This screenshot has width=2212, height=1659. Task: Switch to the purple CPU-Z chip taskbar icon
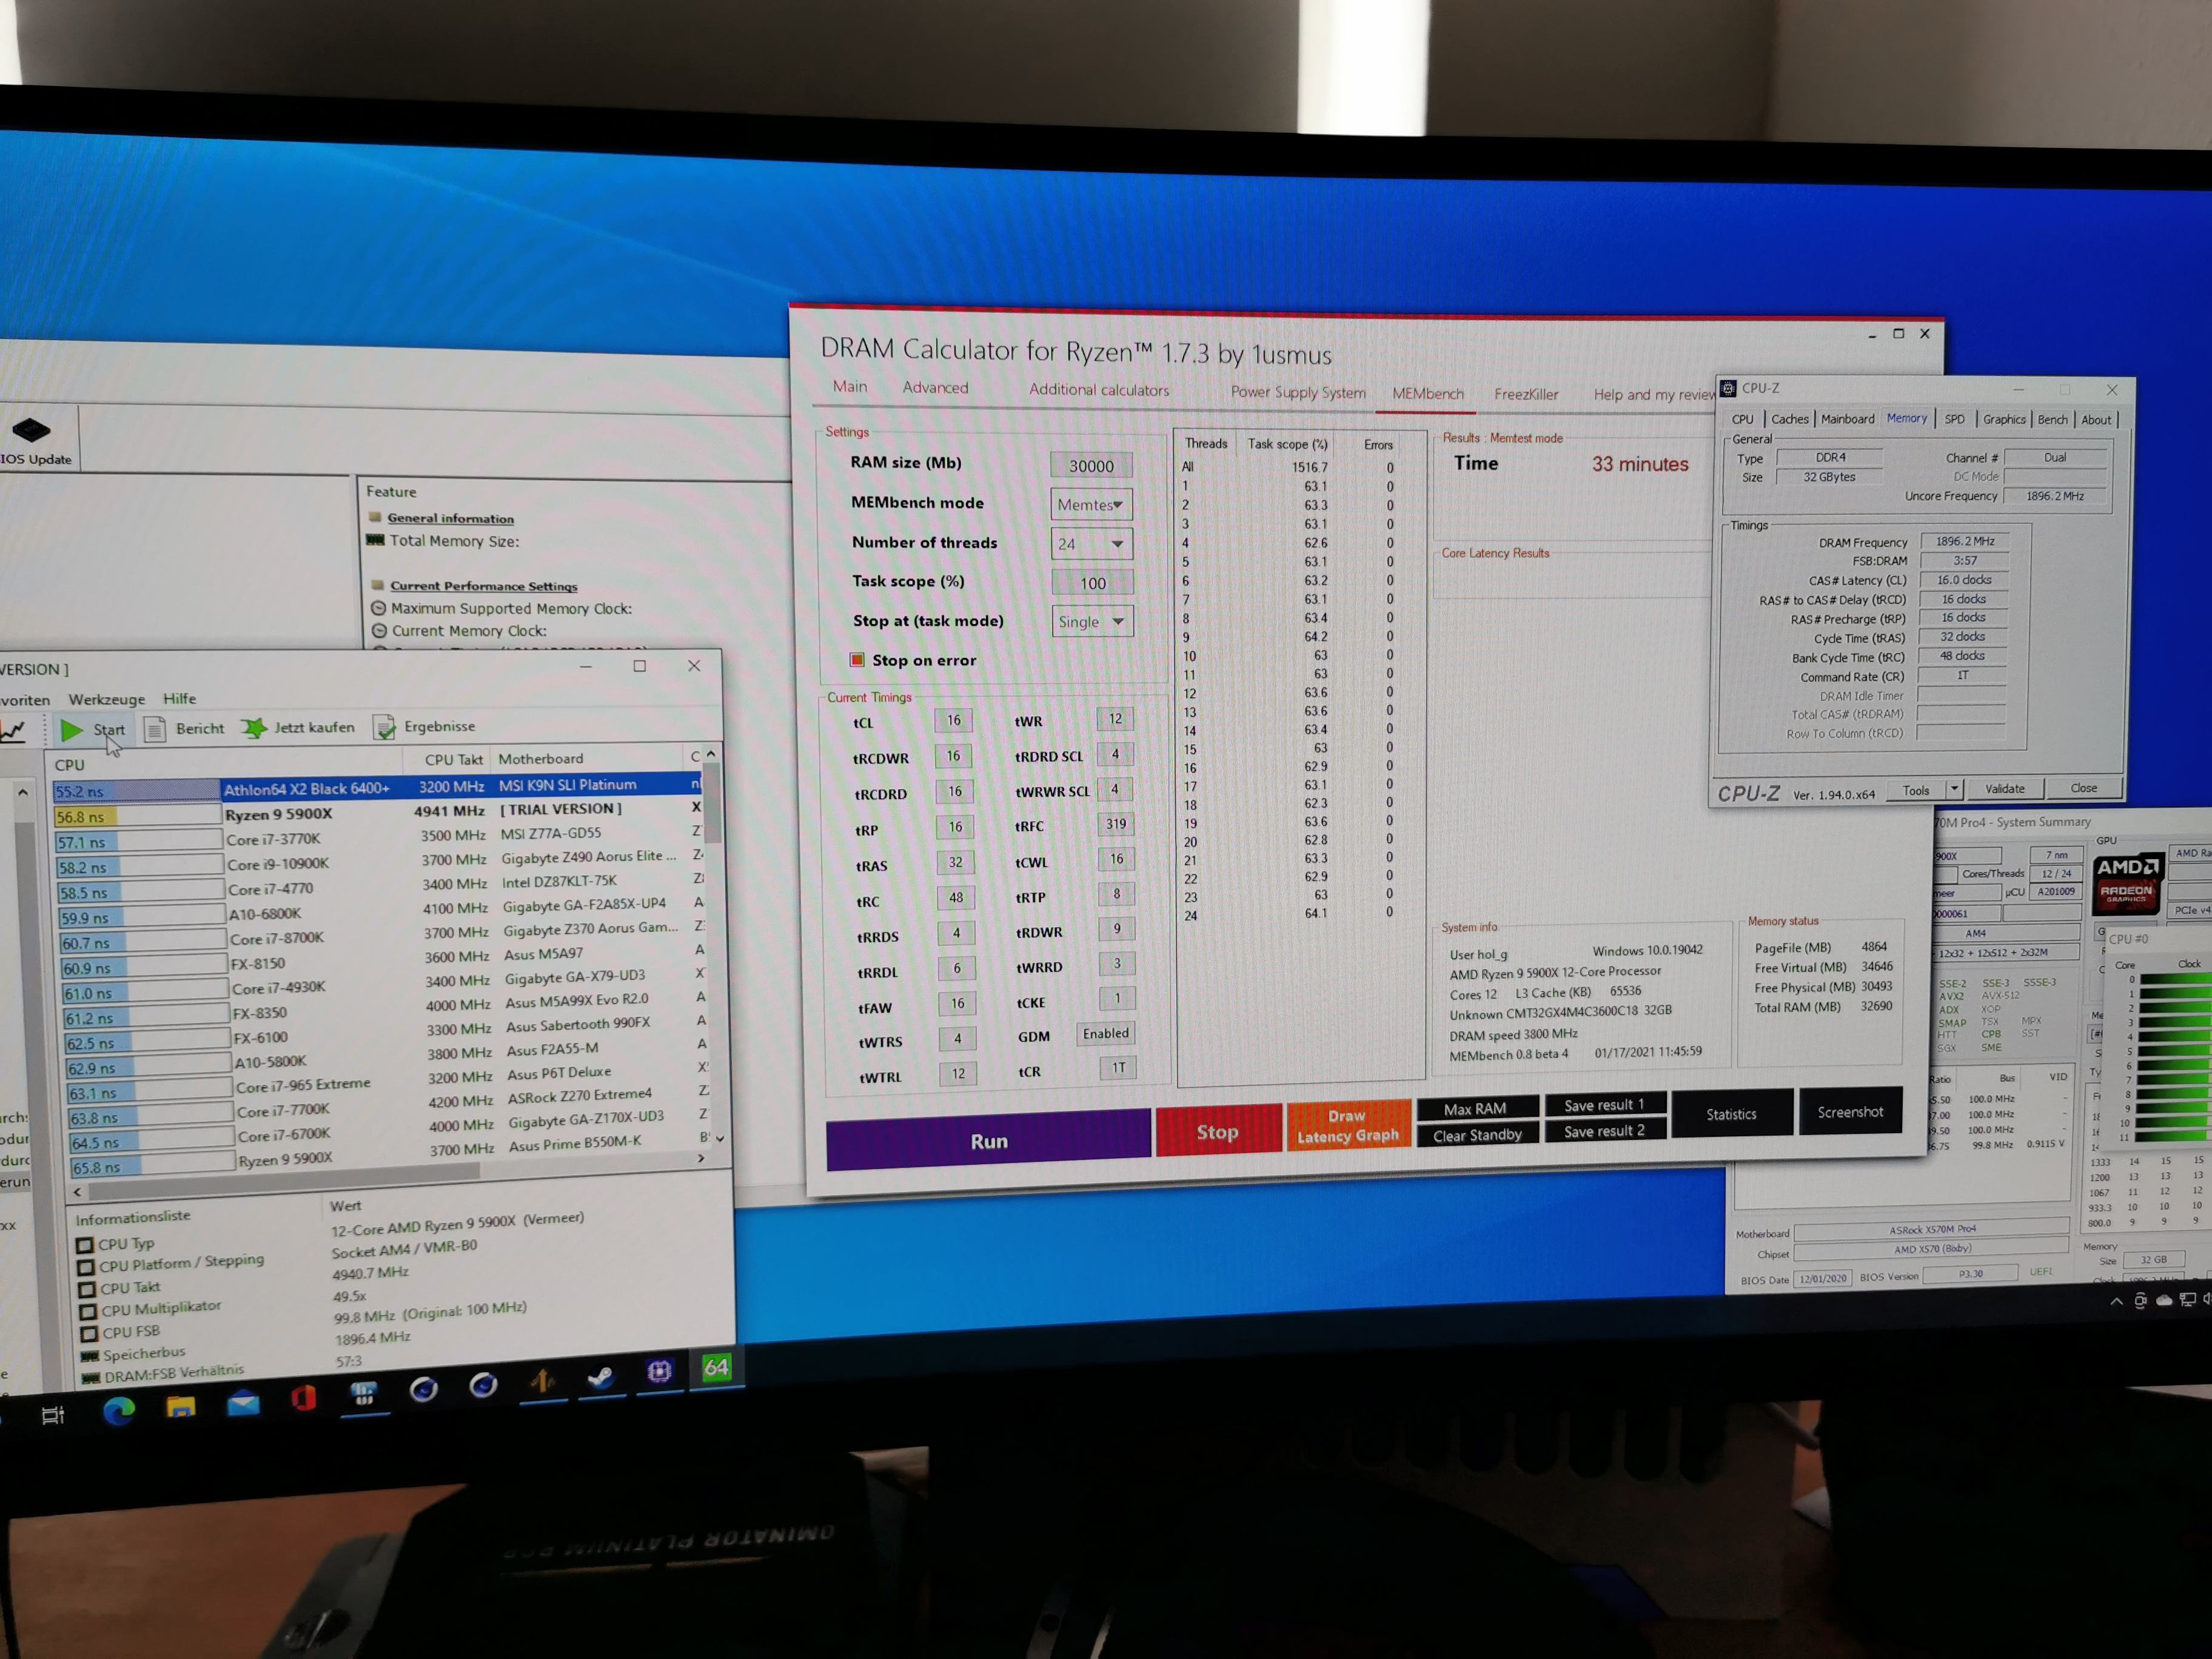(x=659, y=1371)
